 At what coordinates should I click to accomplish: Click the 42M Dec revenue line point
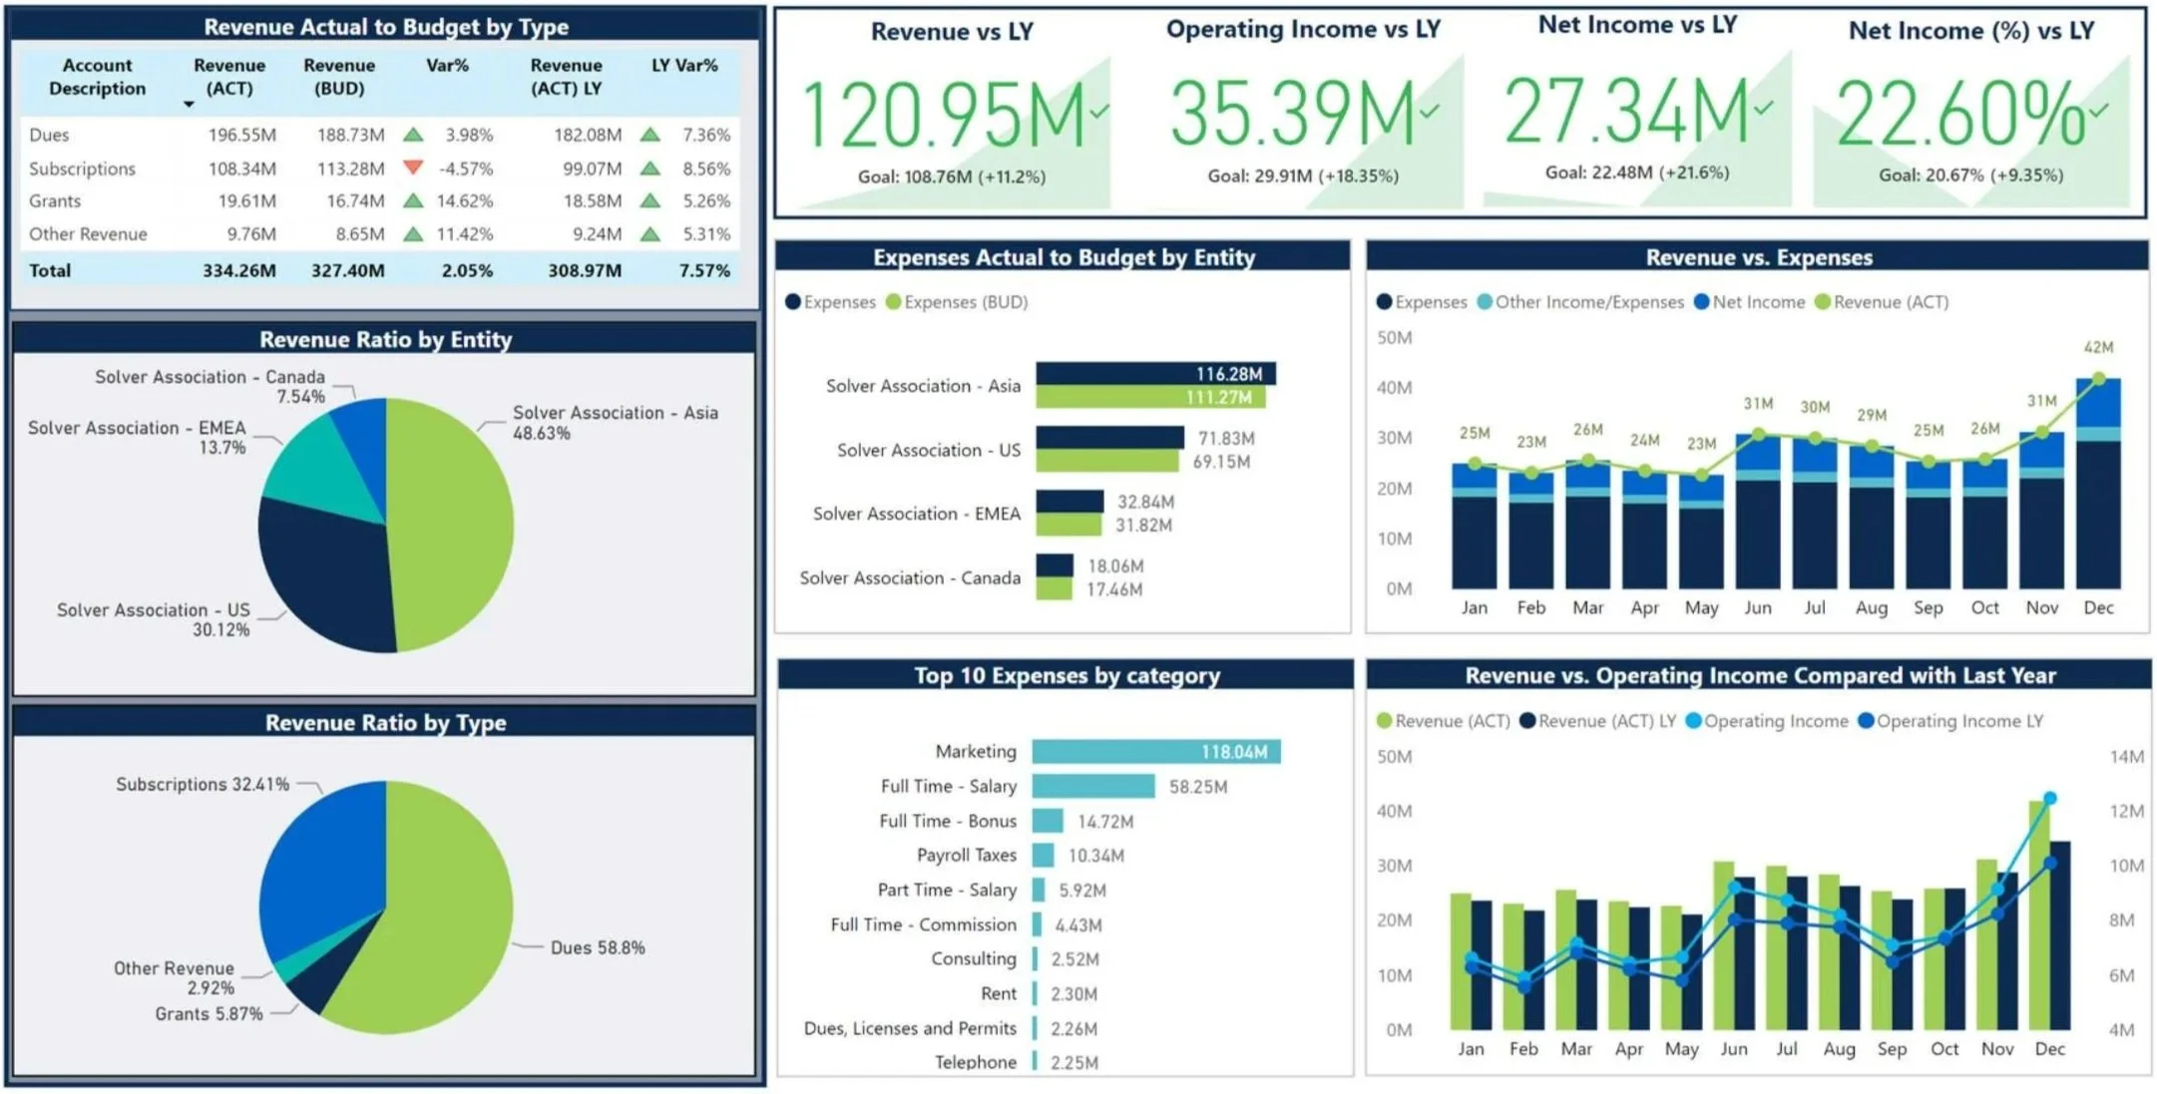point(2098,379)
